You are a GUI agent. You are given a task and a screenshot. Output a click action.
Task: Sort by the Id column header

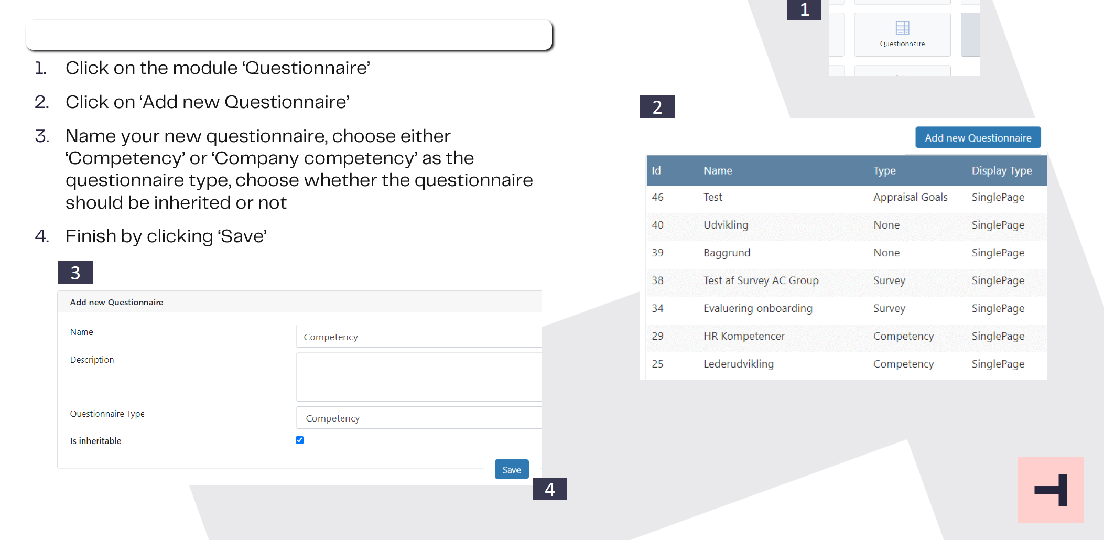[x=656, y=170]
